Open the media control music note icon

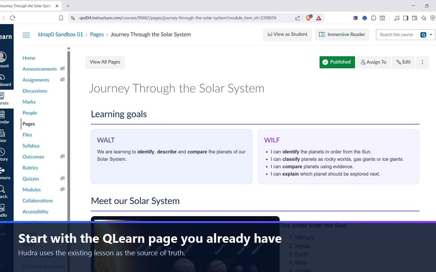tap(396, 18)
